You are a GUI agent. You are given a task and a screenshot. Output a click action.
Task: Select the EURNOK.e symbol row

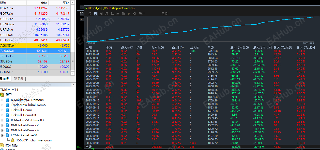pos(35,24)
